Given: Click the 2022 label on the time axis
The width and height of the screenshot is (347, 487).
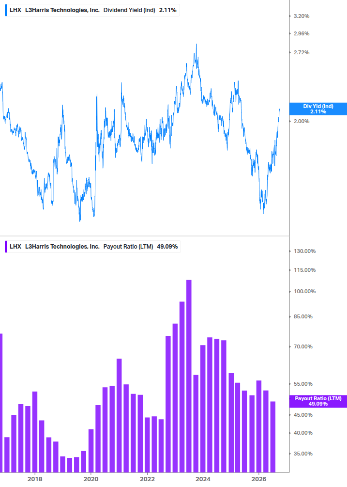Looking at the screenshot, I should [147, 479].
